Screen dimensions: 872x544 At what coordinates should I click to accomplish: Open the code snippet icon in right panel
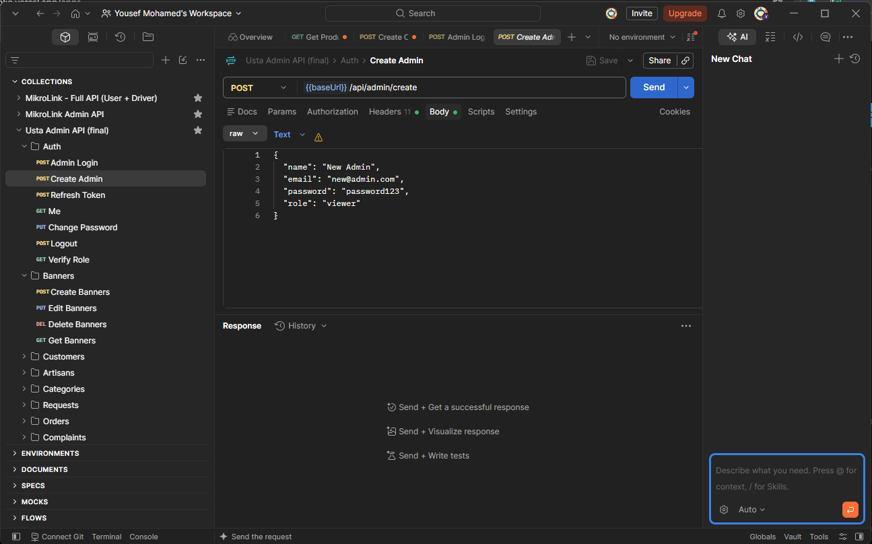click(x=798, y=37)
